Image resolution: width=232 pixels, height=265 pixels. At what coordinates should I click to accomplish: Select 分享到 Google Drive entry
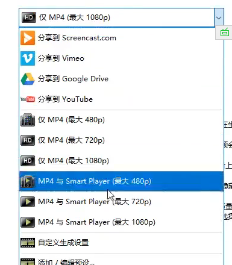[121, 79]
